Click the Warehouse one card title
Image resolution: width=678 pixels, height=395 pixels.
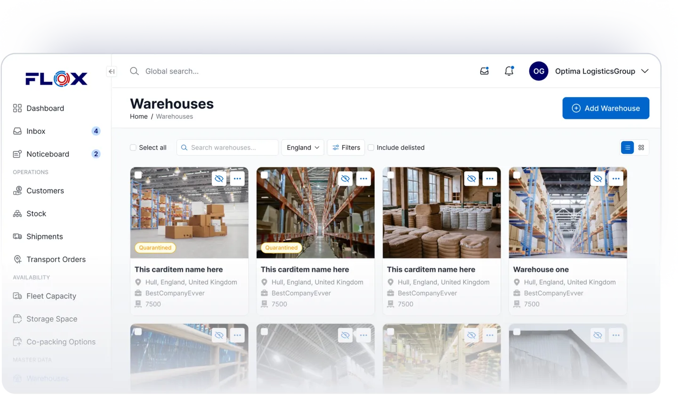click(x=541, y=270)
